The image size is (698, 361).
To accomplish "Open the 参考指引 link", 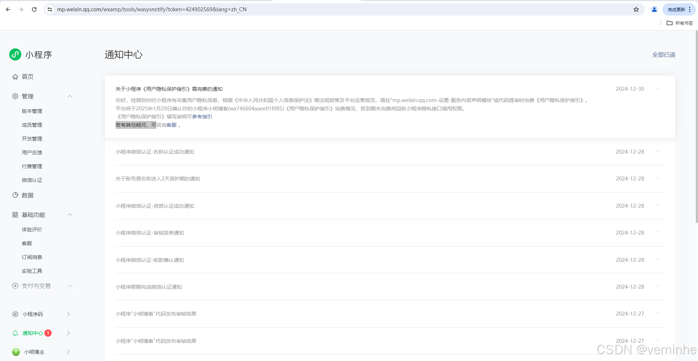I will 202,117.
